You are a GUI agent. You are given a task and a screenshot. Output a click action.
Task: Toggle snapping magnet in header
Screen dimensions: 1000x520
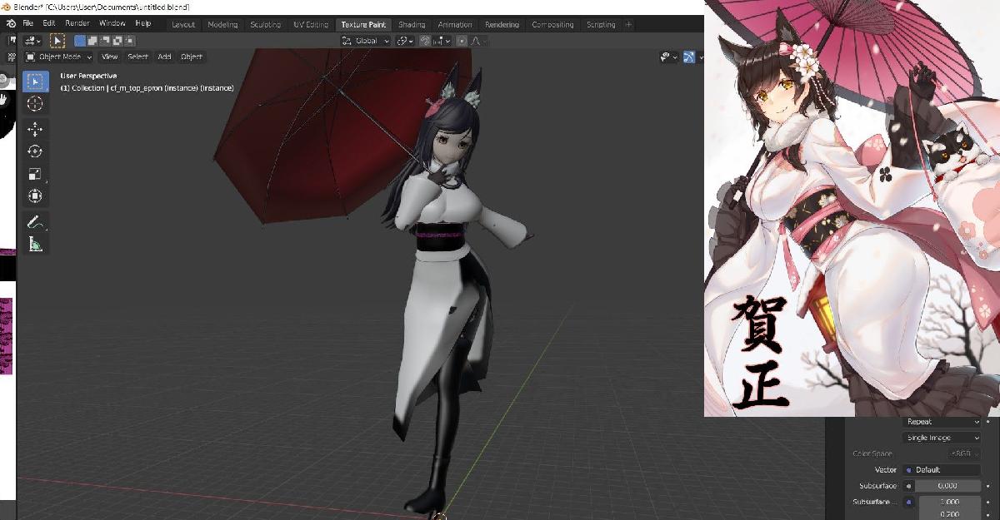(425, 41)
